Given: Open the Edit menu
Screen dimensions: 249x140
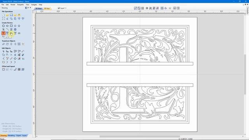Looking at the screenshot, I should click(x=7, y=5).
